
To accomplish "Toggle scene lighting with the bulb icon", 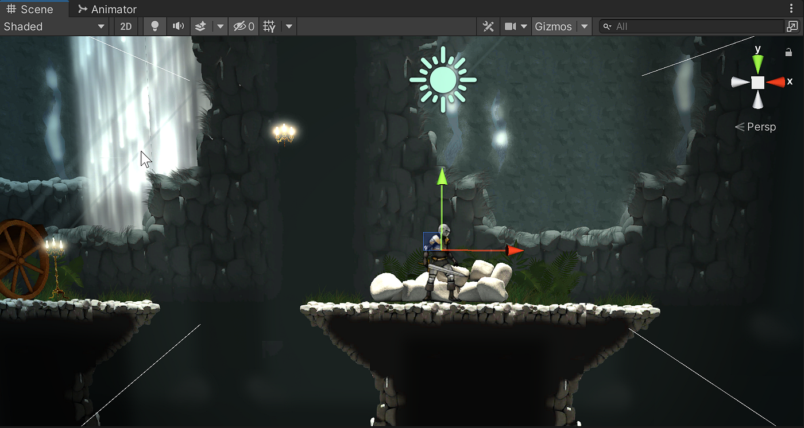I will (154, 26).
